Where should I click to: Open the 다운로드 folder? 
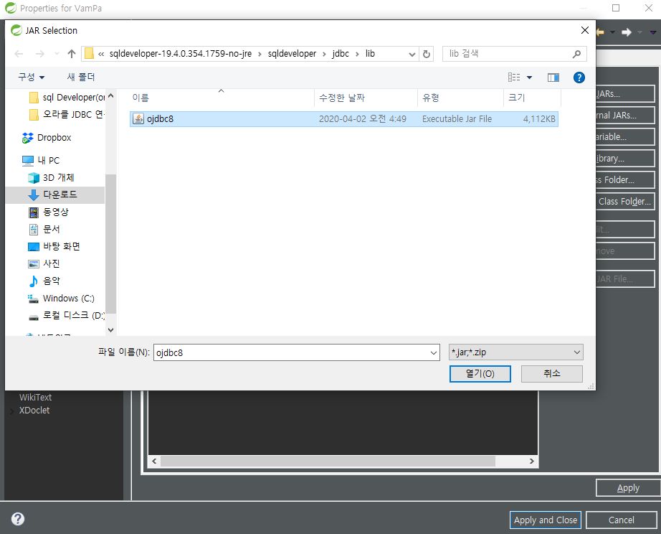54,195
